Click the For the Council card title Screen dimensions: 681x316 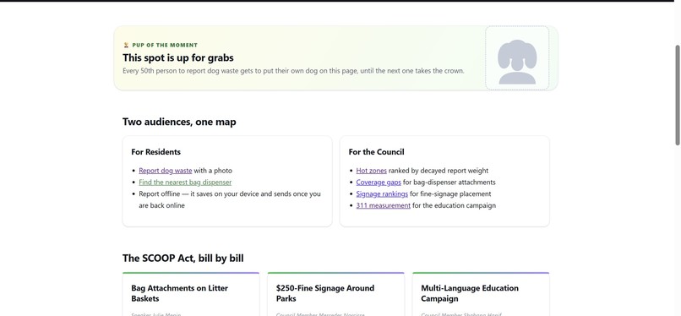pos(377,152)
